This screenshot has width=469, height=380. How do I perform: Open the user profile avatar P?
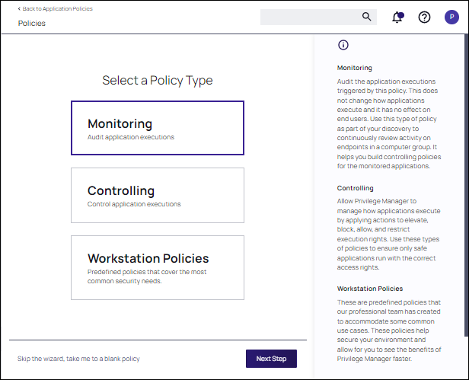tap(451, 17)
